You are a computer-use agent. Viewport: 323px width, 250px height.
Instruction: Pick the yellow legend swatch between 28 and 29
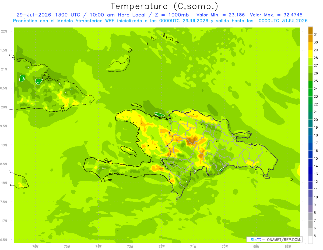(x=310, y=54)
